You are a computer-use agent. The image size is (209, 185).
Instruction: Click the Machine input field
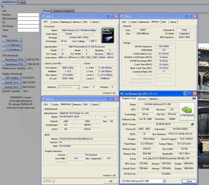point(28,15)
